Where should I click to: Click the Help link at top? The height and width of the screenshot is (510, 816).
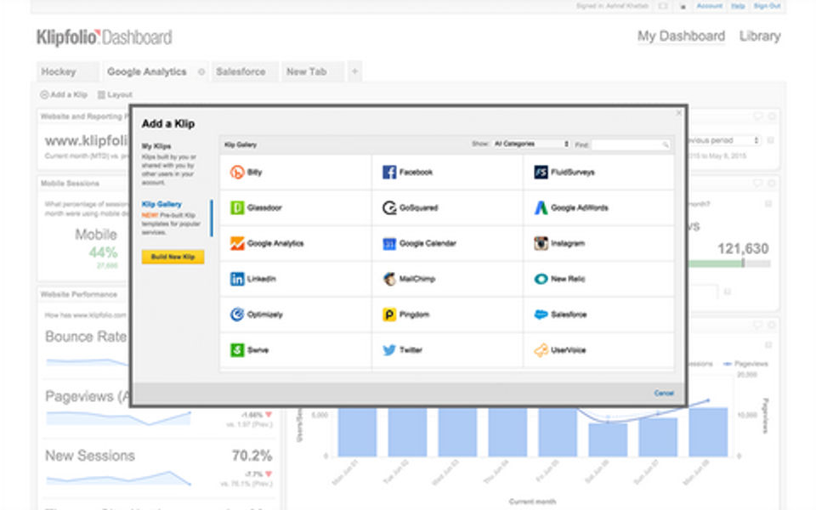tap(738, 6)
